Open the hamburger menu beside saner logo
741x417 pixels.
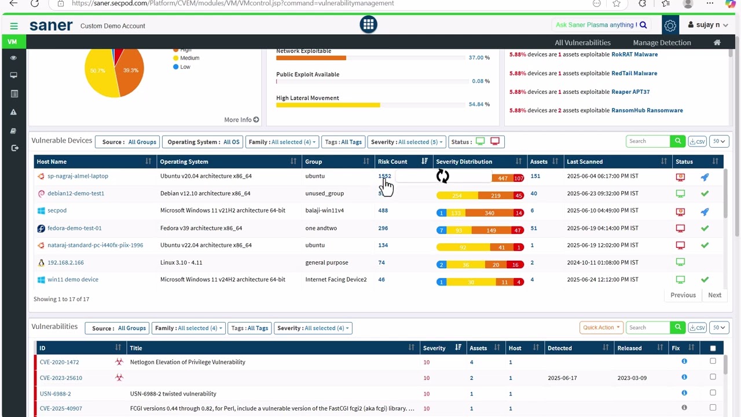pos(14,26)
